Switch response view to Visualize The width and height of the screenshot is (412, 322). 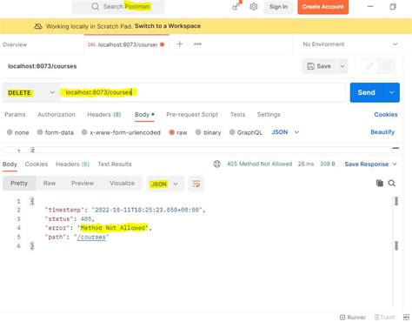122,184
